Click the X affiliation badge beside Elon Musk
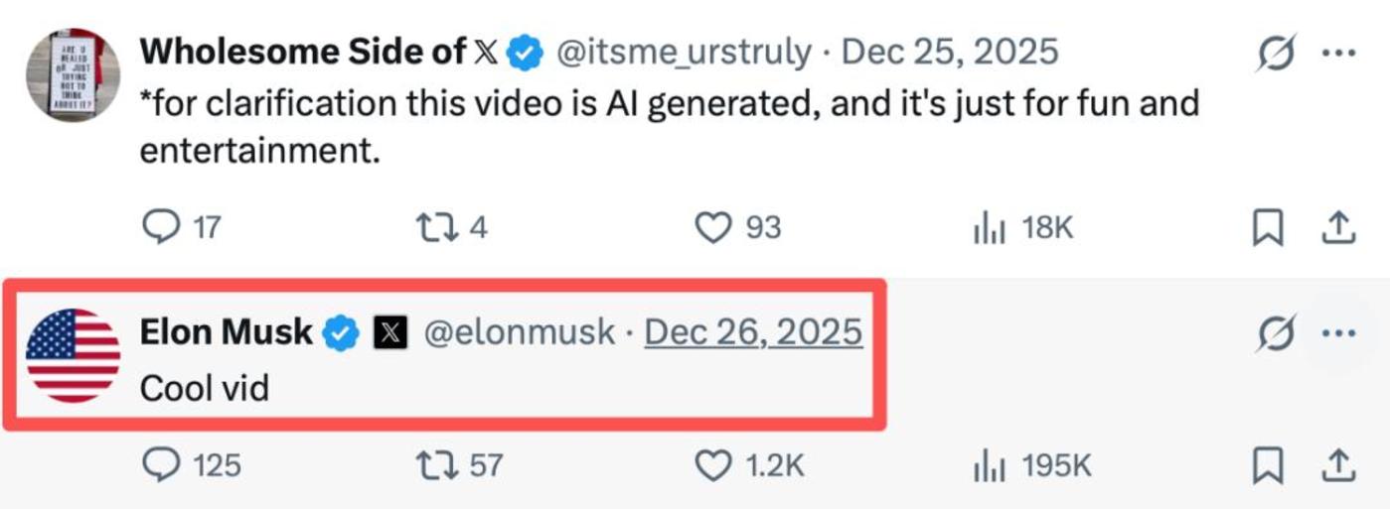This screenshot has height=509, width=1390. pos(390,333)
